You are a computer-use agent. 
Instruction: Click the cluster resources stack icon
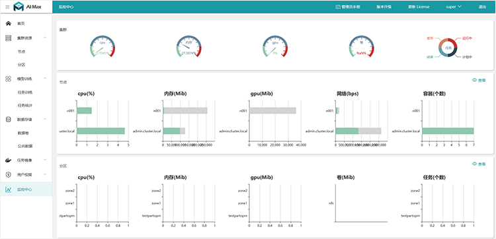coord(9,38)
